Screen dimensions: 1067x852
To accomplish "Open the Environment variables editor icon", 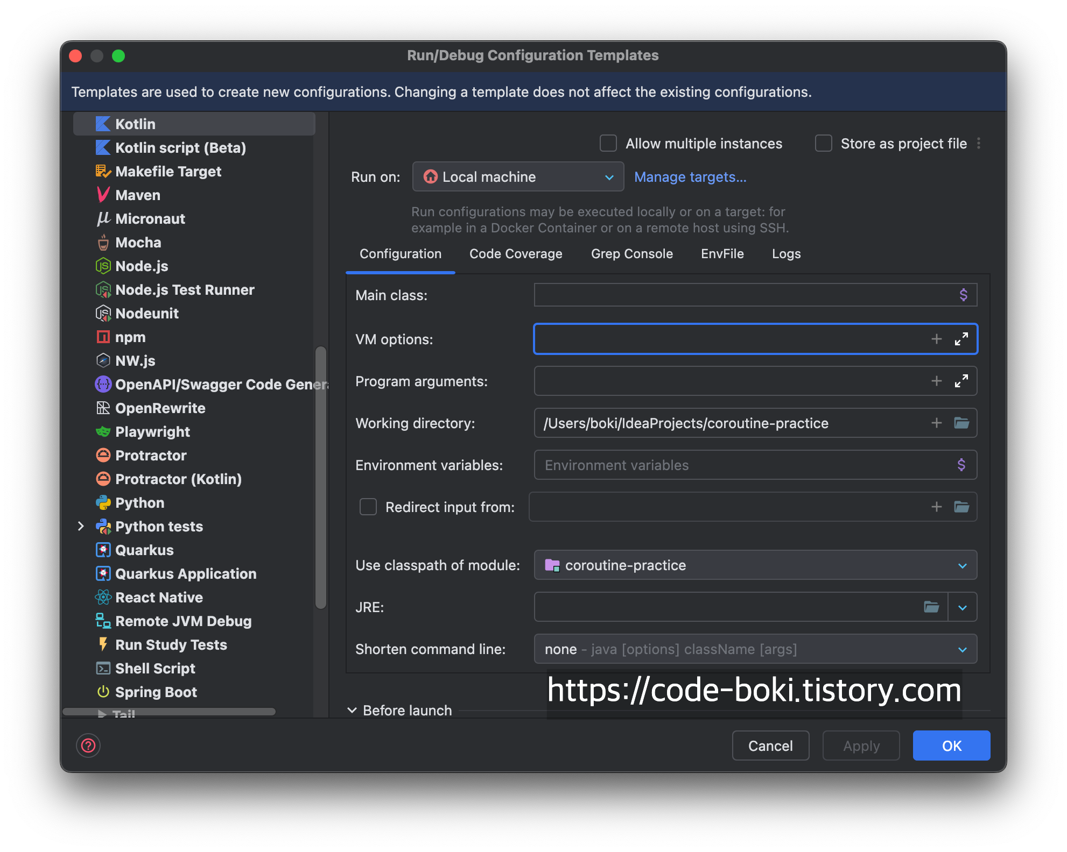I will [x=961, y=465].
